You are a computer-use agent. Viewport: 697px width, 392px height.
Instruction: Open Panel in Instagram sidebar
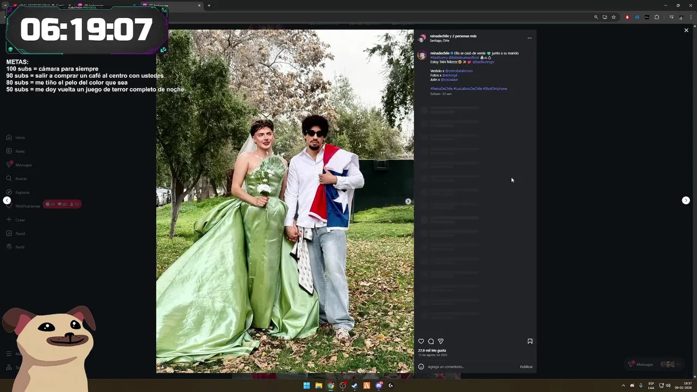click(x=16, y=234)
